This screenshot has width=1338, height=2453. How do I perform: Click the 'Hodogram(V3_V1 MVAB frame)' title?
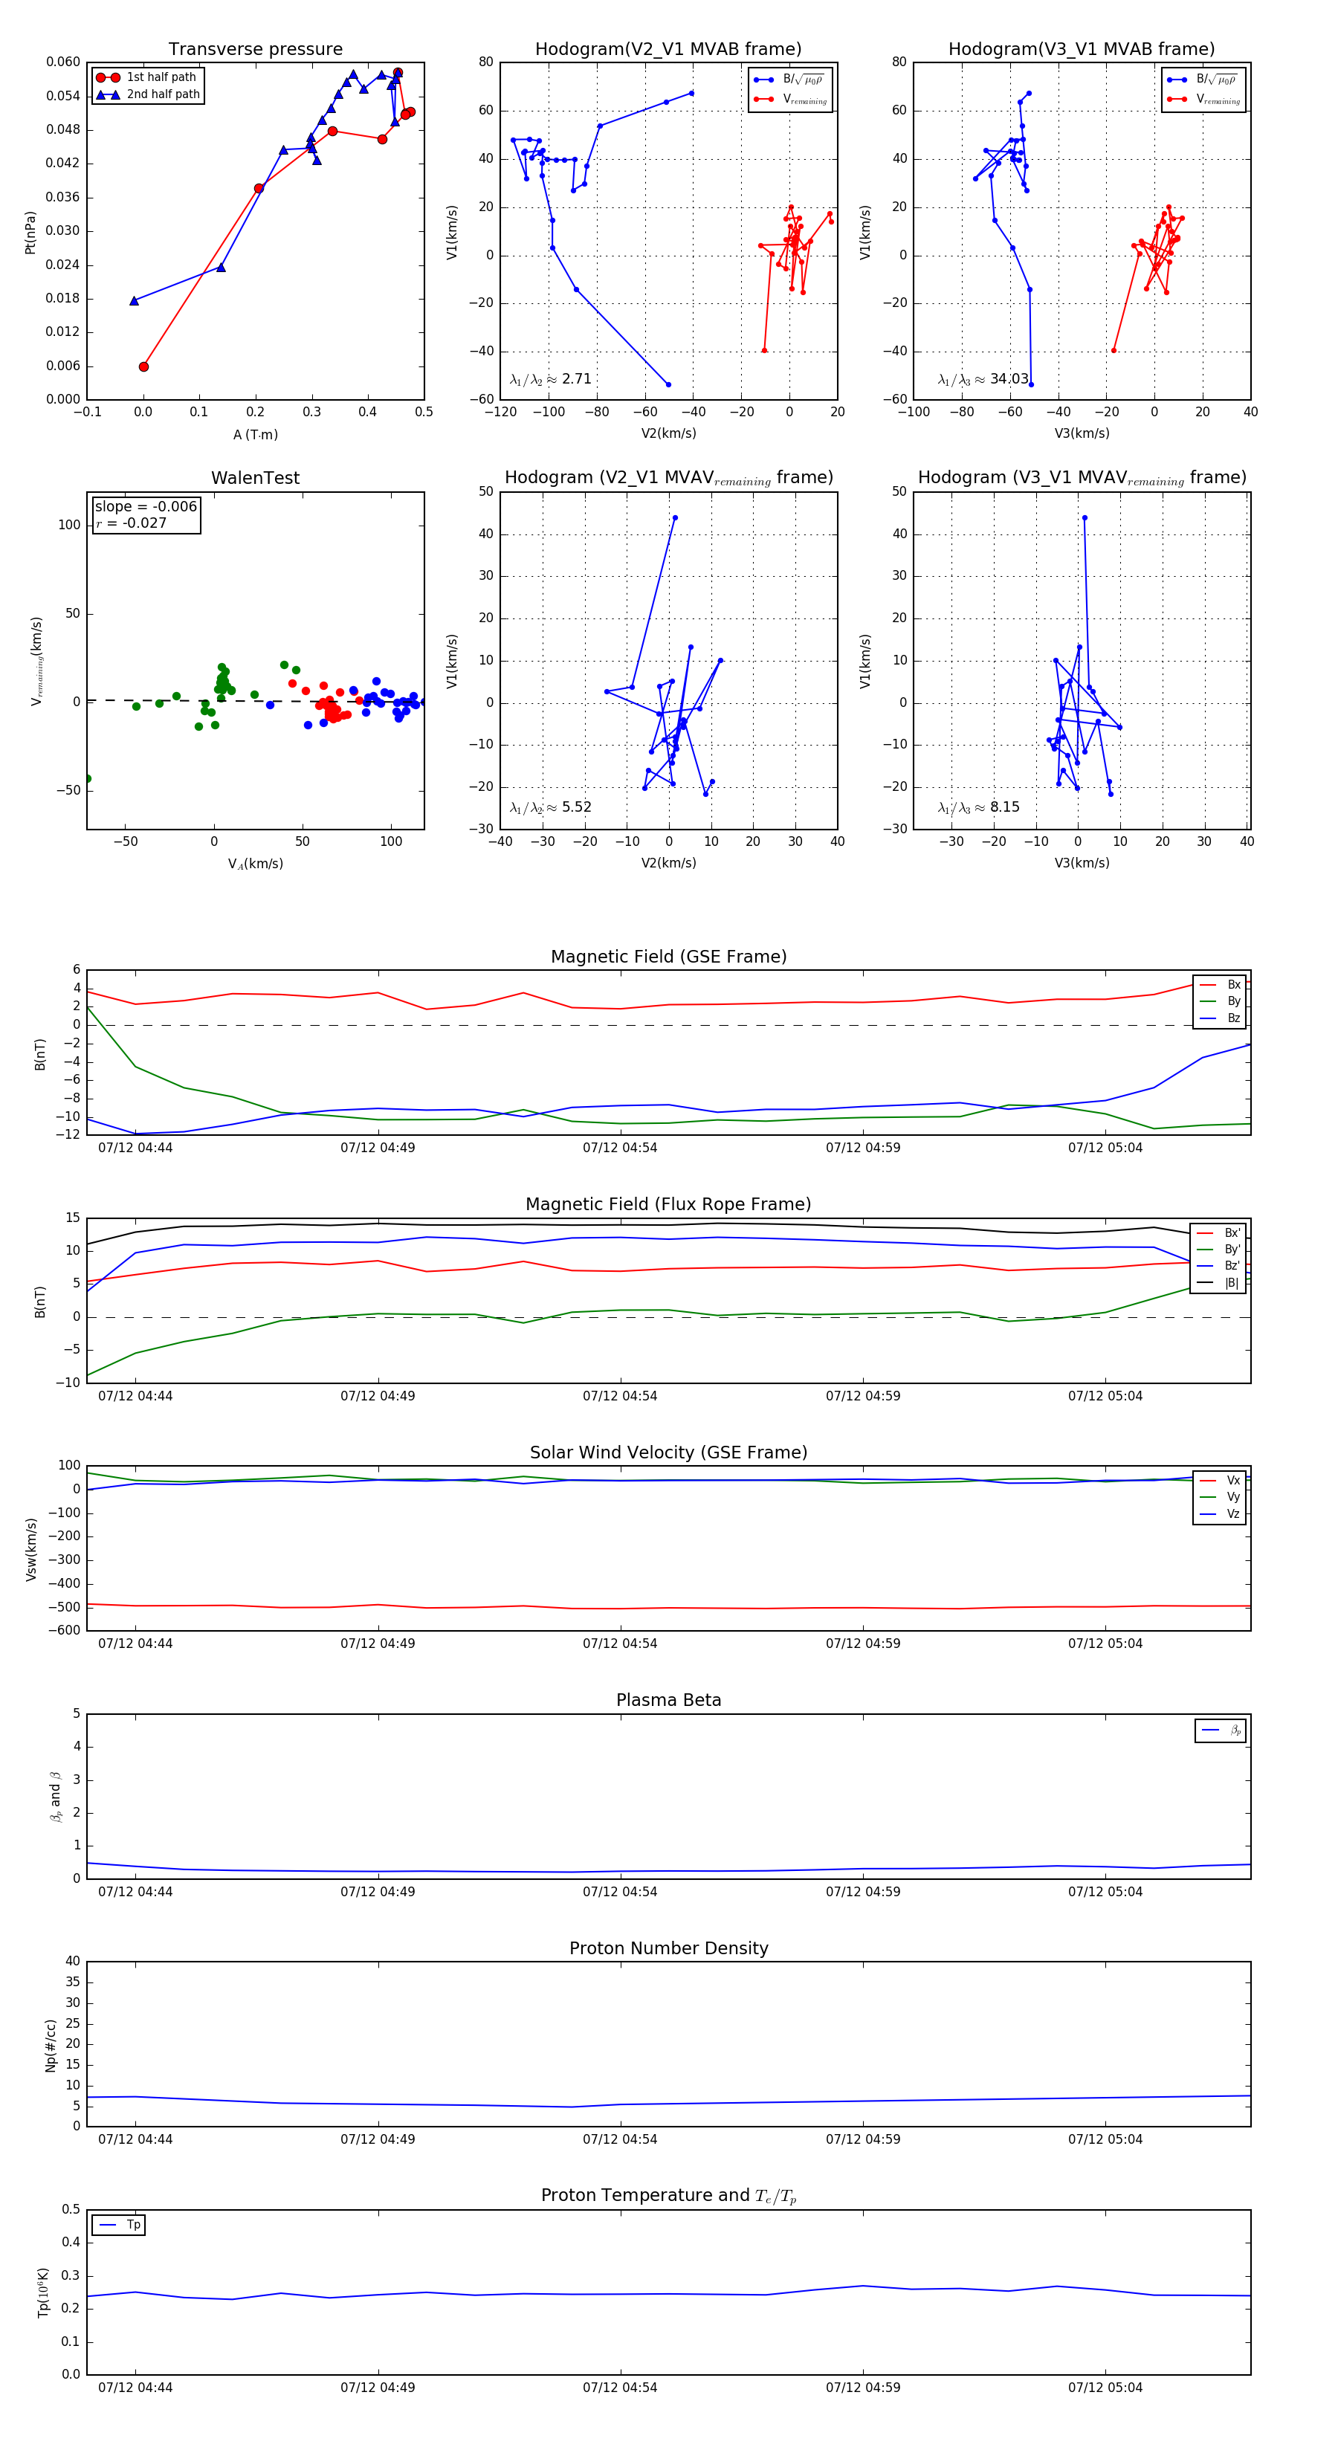coord(1082,50)
